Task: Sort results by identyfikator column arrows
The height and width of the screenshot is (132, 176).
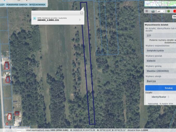Action: (168, 97)
